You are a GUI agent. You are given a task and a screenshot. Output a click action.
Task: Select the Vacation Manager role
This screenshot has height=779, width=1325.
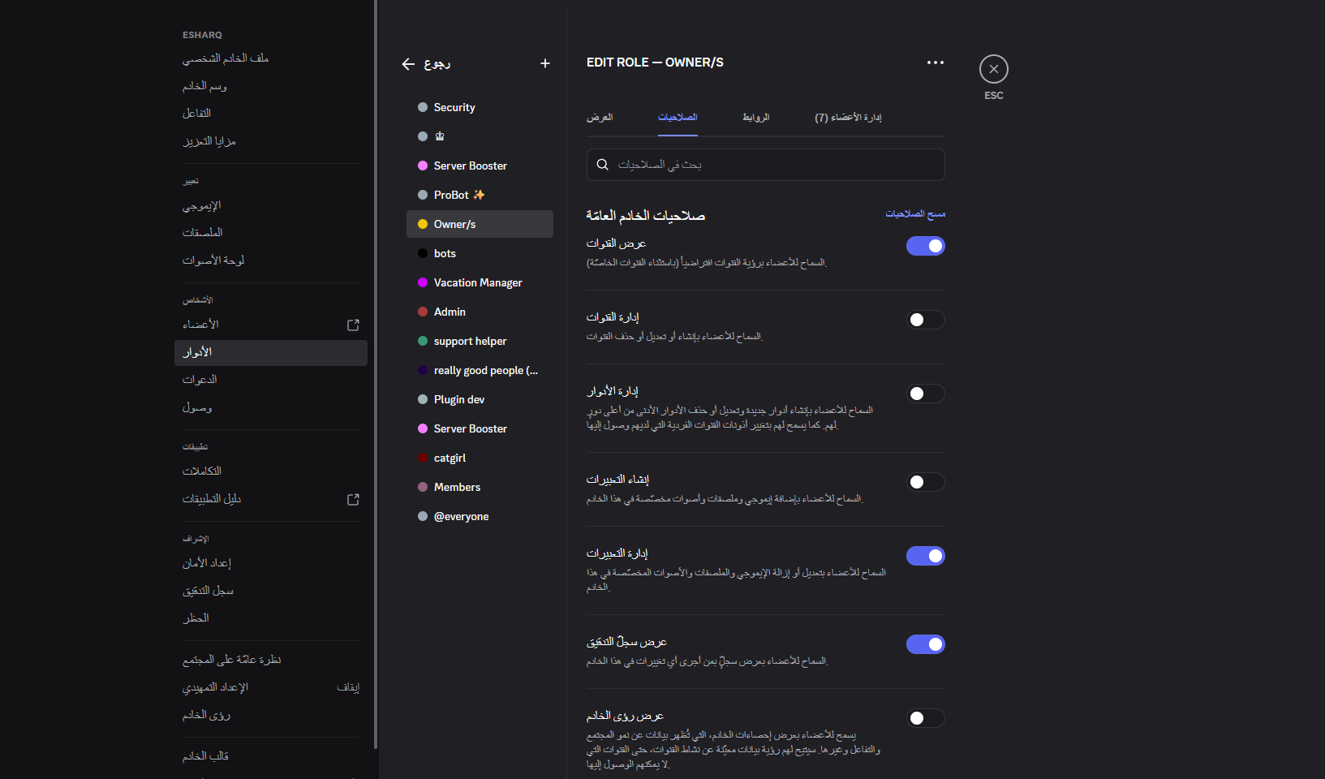[x=480, y=282]
